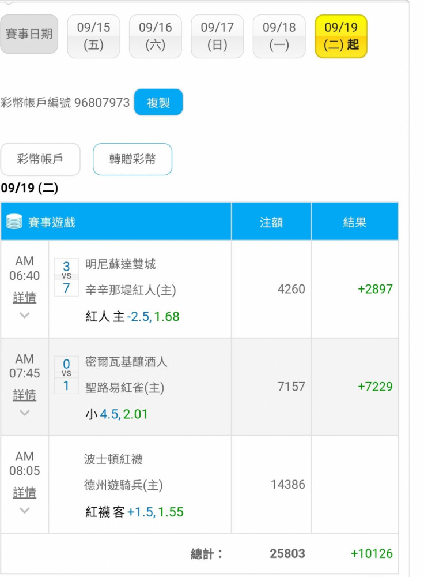Open the 轉贈彩幣 button
Screen dimensions: 424x577
[132, 159]
